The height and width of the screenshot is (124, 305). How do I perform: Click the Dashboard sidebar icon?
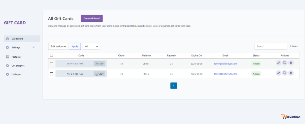7,39
